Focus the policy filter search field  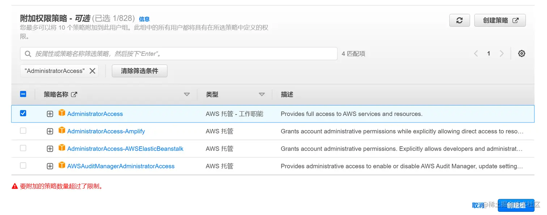[x=179, y=54]
